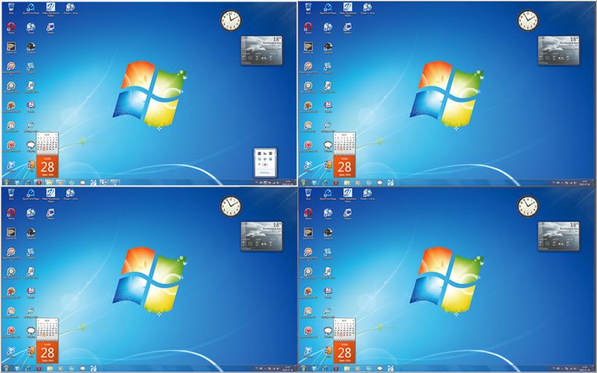Open the Start menu on bottom-right desktop
597x373 pixels.
[303, 369]
